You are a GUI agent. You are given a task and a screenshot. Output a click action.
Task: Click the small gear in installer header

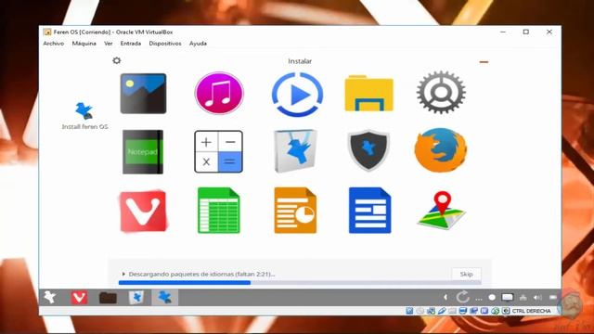pos(117,60)
